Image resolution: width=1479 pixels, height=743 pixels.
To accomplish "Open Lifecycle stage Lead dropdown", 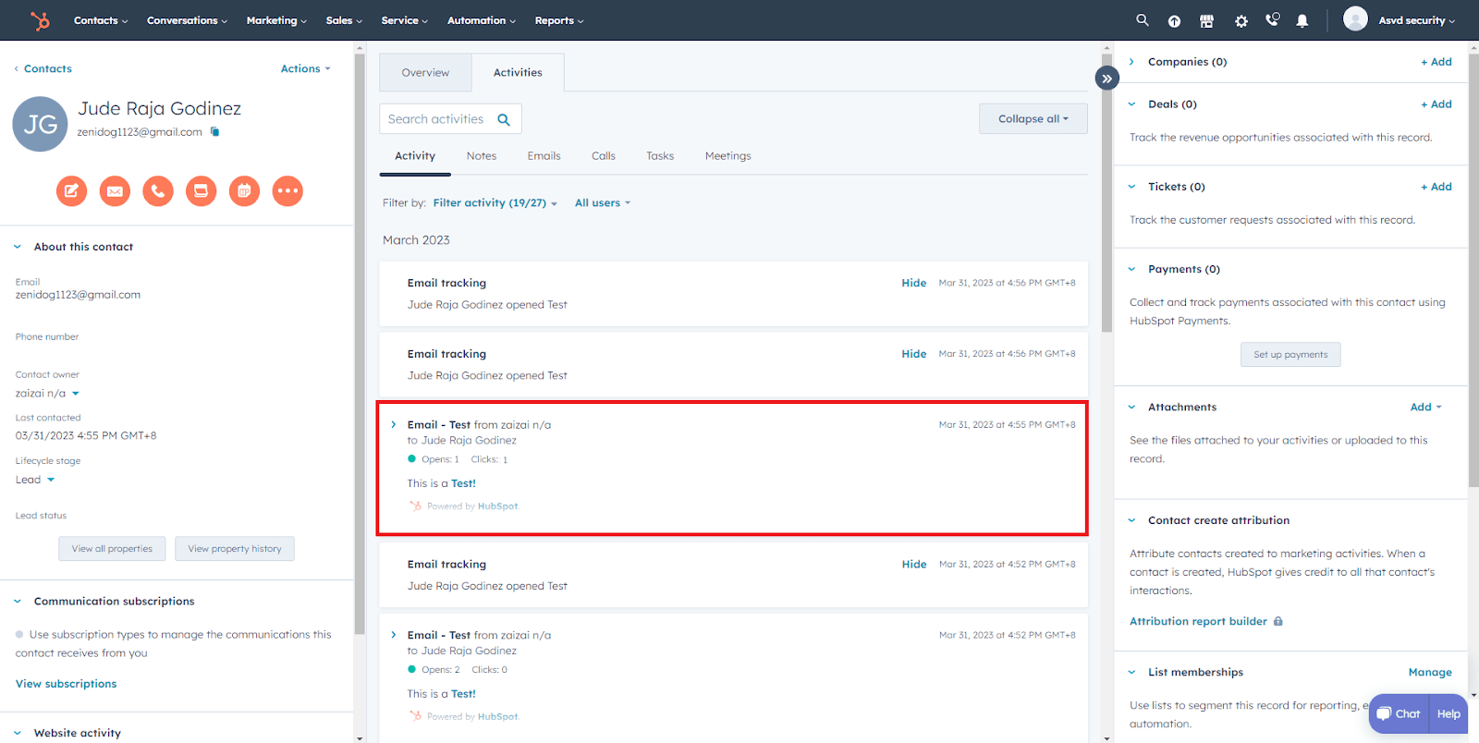I will coord(35,480).
